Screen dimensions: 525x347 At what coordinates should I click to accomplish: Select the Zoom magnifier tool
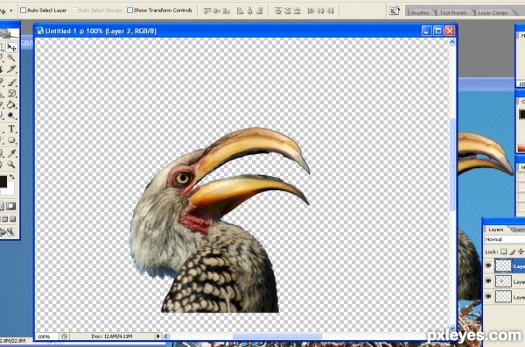11,164
